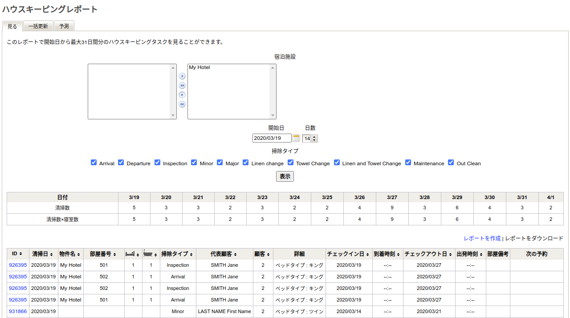570x318 pixels.
Task: Click the 開始日 date input field
Action: click(x=272, y=139)
